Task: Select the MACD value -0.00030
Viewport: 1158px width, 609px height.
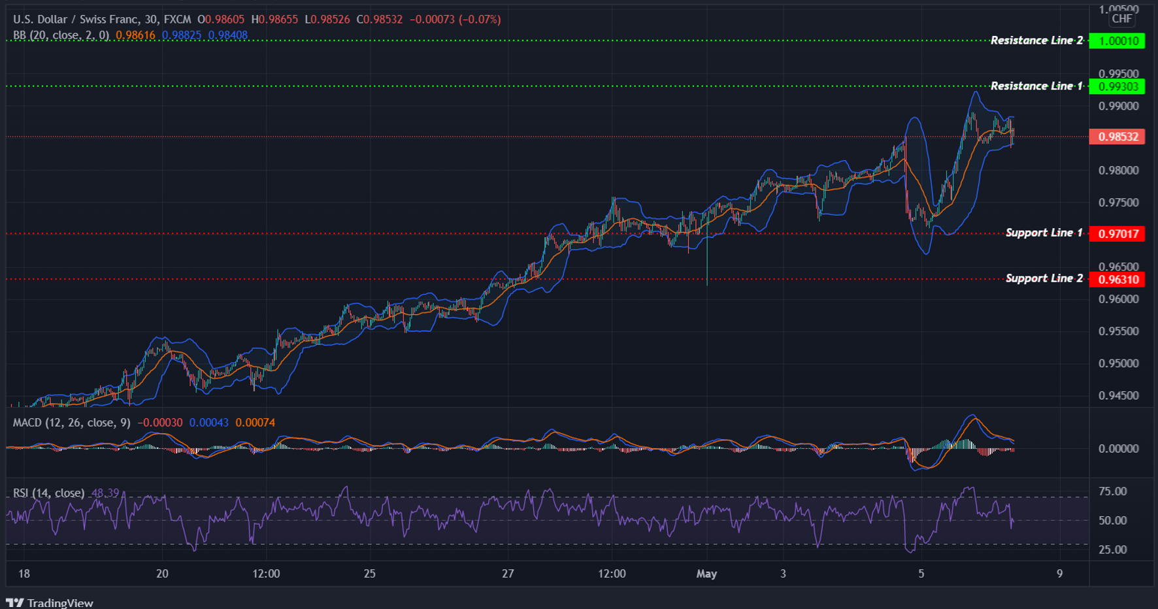Action: 160,423
